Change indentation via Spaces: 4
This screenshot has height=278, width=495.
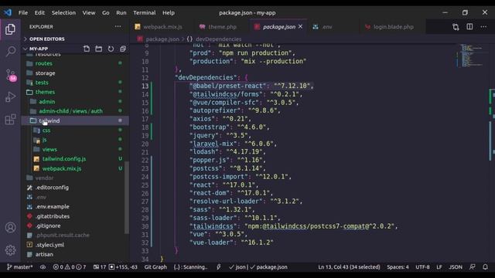click(398, 267)
